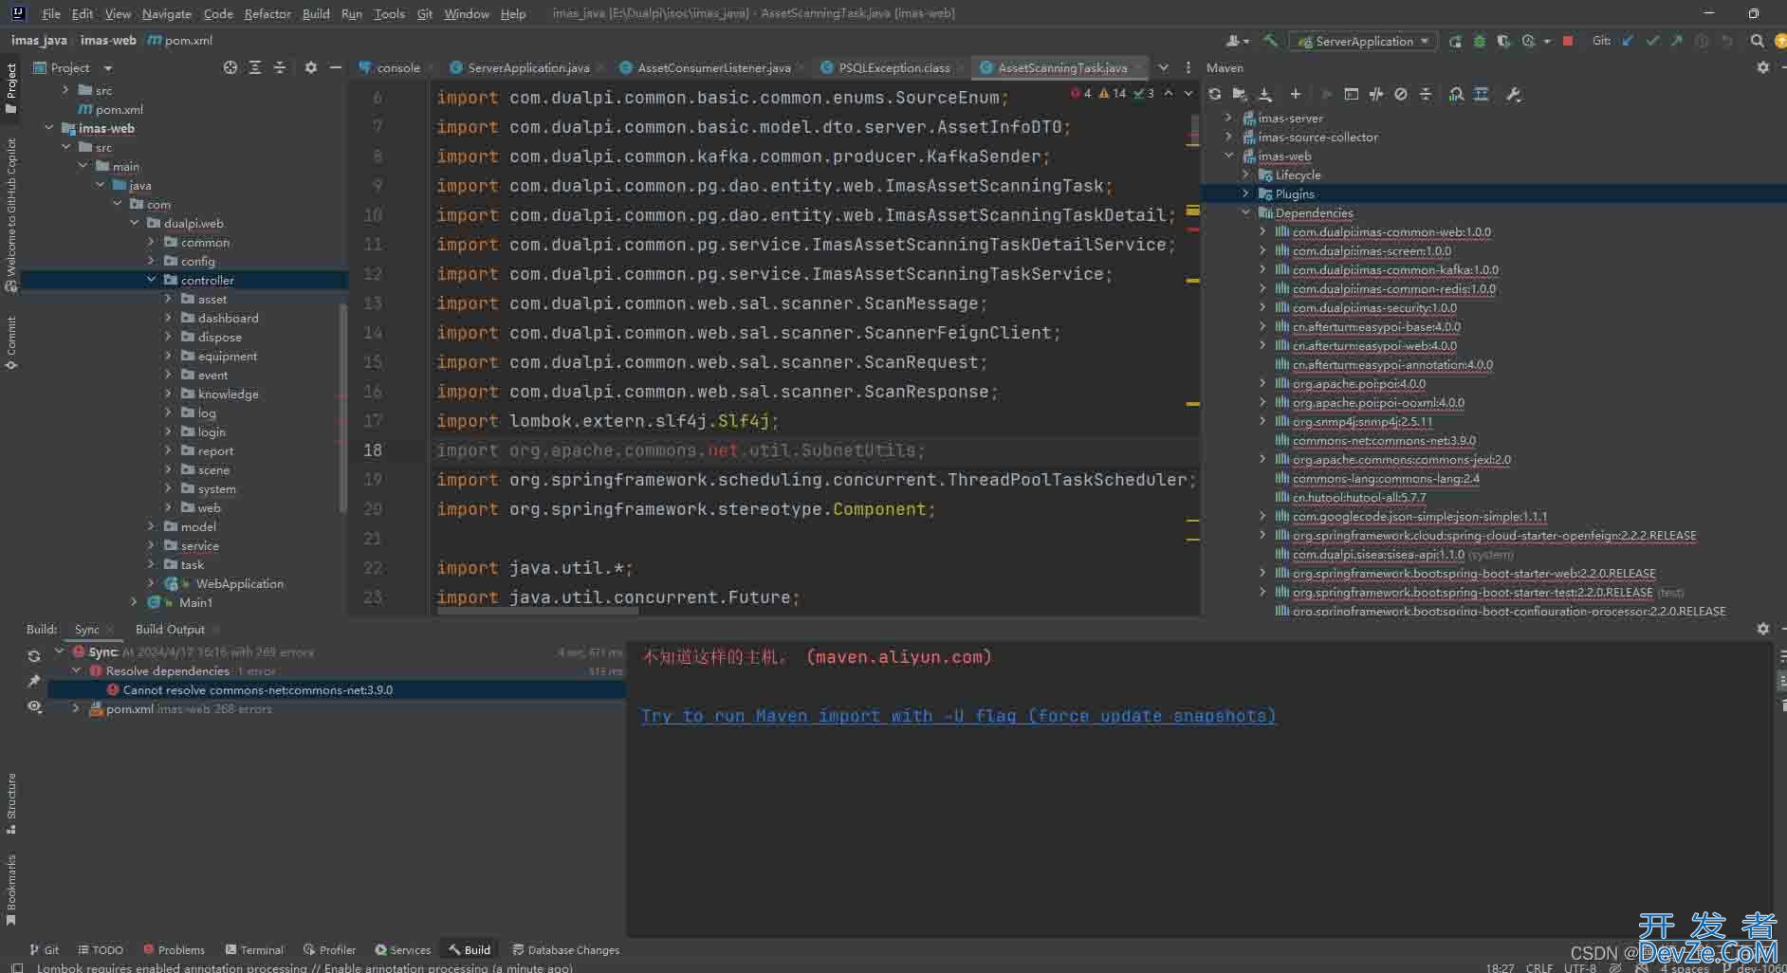Collapse Dependencies node in Maven
The width and height of the screenshot is (1787, 973).
coord(1246,212)
